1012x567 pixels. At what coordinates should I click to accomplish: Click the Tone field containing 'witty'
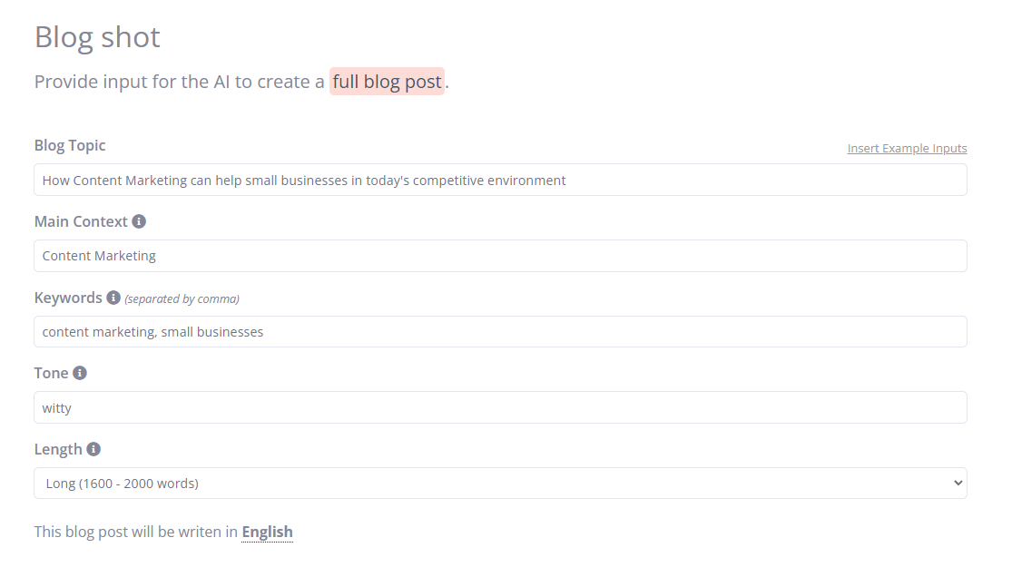tap(499, 407)
